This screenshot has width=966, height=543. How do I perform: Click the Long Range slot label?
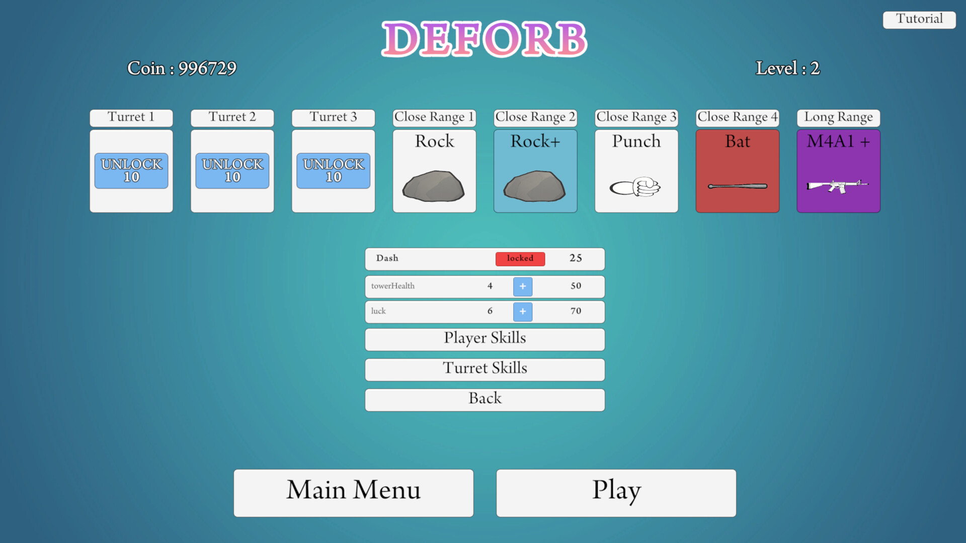coord(838,118)
